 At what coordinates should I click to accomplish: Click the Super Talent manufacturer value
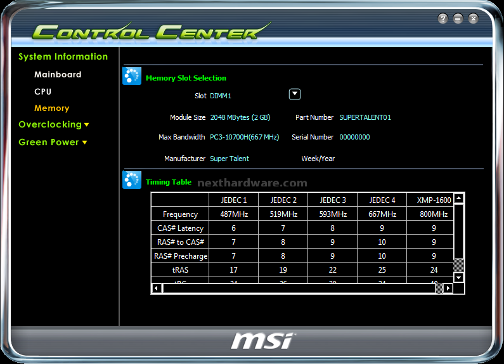point(229,159)
